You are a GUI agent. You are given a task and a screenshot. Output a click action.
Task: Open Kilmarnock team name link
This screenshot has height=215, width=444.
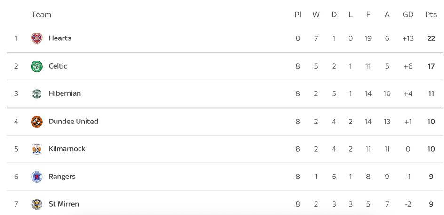coord(67,149)
